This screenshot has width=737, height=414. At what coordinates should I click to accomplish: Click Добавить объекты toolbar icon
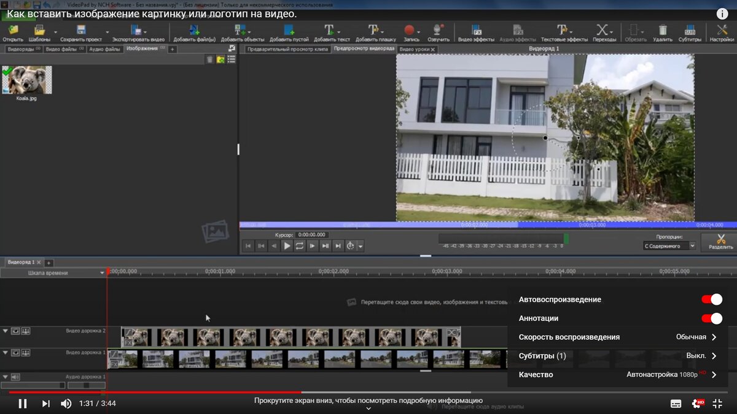click(240, 29)
